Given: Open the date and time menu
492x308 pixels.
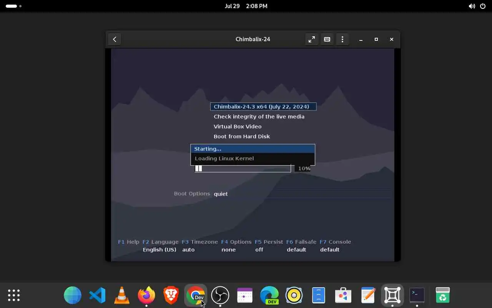Looking at the screenshot, I should click(246, 6).
